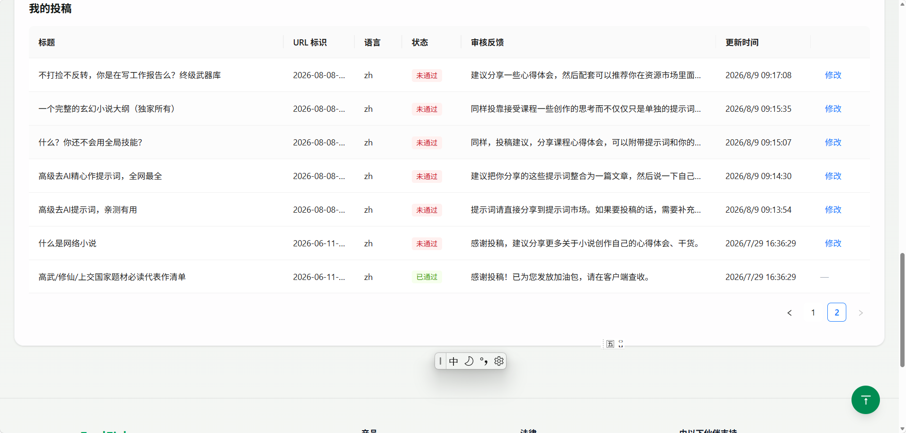Image resolution: width=906 pixels, height=433 pixels.
Task: Click the 五 Wubi input icon
Action: coord(610,344)
